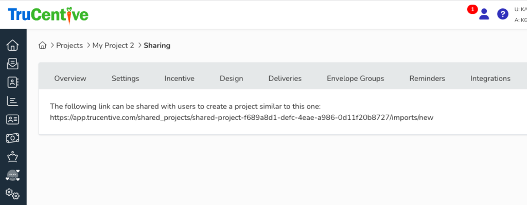This screenshot has height=205, width=527.
Task: Click the TruCentive logo
Action: 48,14
